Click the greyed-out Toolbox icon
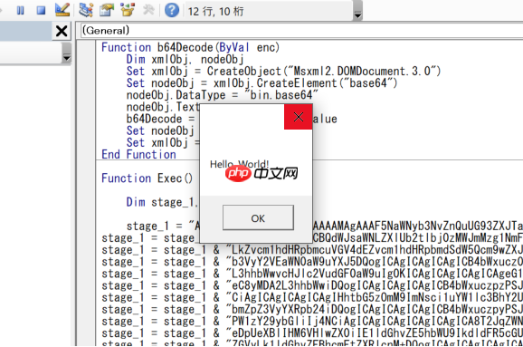 pos(148,10)
